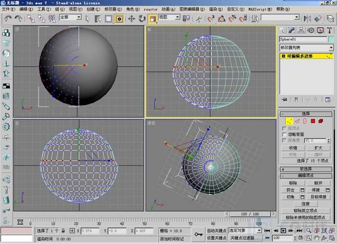The width and height of the screenshot is (337, 244).
Task: Click the Undo arrow icon
Action: [8, 18]
